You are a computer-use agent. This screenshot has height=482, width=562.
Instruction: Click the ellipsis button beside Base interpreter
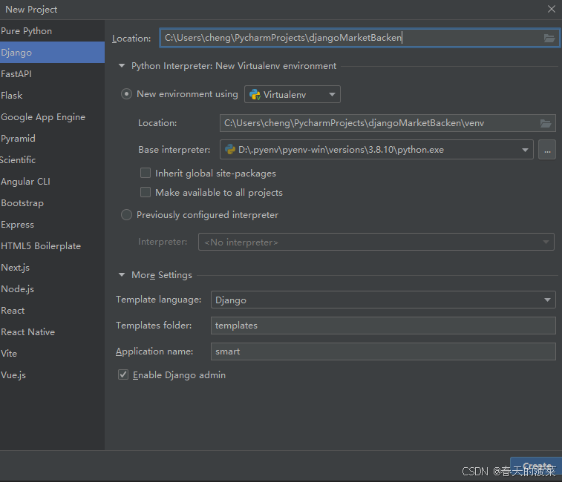pyautogui.click(x=547, y=150)
